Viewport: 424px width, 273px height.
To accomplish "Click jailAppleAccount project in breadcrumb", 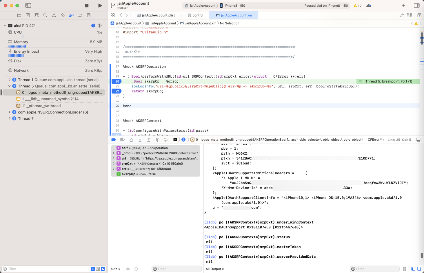I will (126, 23).
